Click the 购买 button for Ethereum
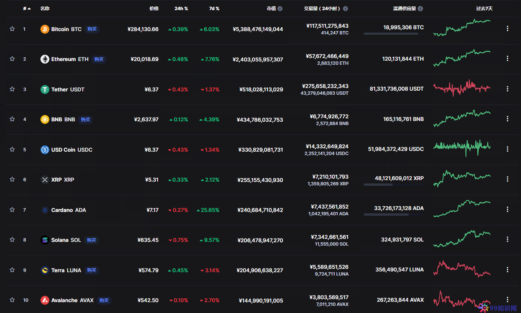521x313 pixels. click(x=99, y=59)
